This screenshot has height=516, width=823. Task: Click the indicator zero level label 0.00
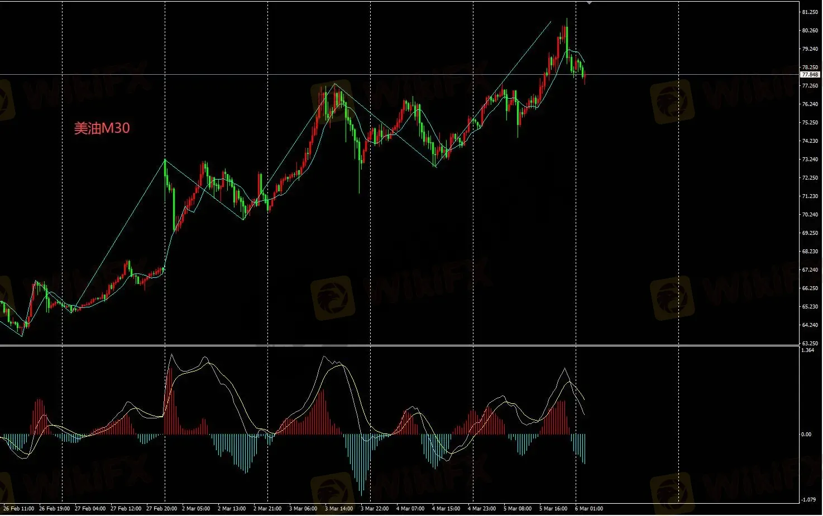tap(806, 435)
